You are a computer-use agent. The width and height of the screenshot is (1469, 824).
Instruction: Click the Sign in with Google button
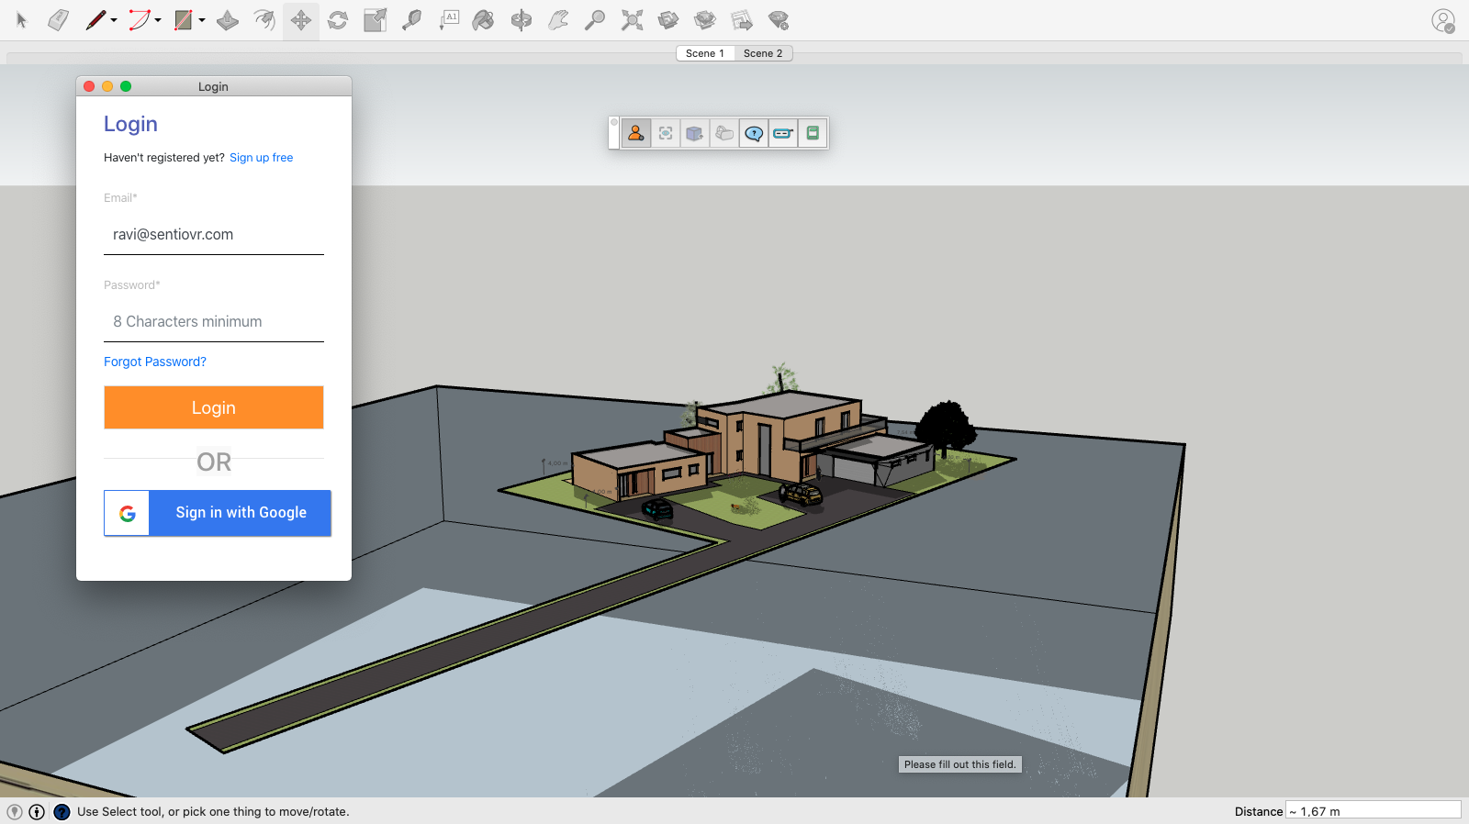pyautogui.click(x=218, y=513)
